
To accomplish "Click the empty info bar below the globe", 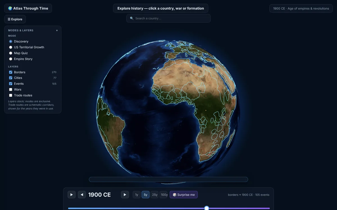I will [168, 179].
